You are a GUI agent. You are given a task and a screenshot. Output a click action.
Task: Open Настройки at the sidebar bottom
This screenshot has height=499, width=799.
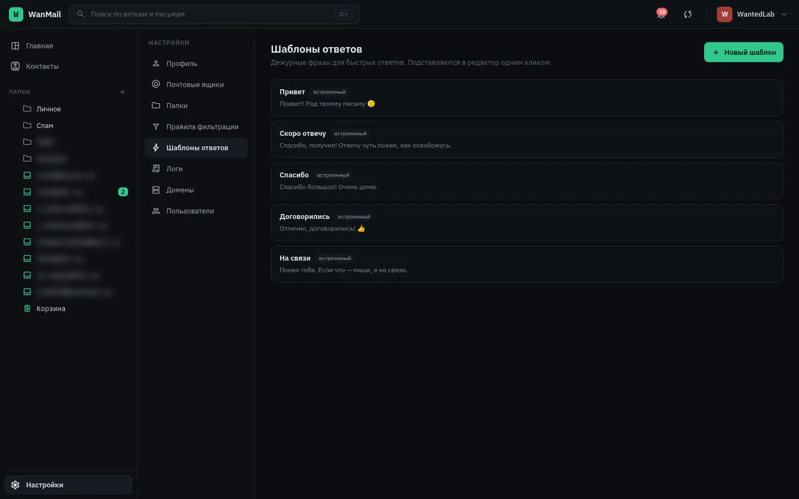click(69, 485)
